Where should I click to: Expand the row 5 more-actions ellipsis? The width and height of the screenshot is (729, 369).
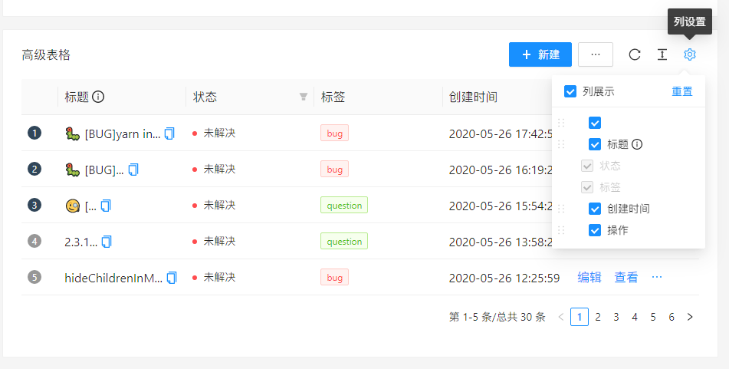pos(657,278)
